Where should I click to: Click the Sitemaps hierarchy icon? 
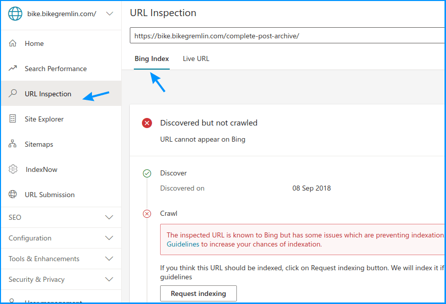click(x=13, y=144)
